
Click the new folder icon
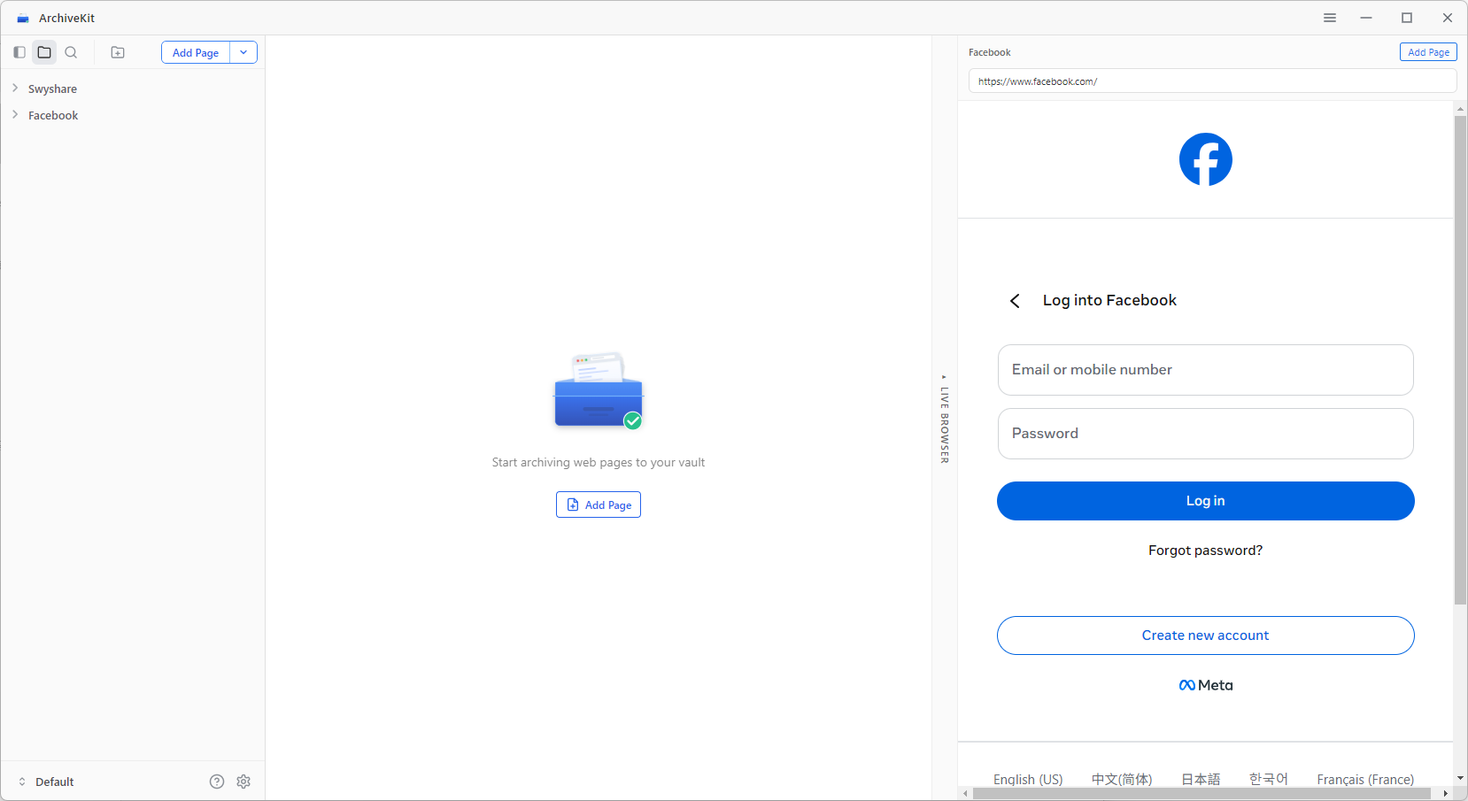point(118,52)
